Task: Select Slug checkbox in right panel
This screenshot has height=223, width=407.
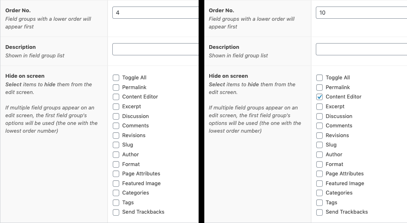Action: tap(319, 145)
